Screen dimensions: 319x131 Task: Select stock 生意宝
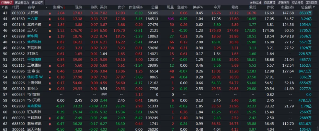point(34,71)
